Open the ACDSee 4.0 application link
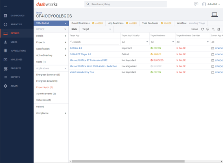223x163 pixels. click(76, 48)
